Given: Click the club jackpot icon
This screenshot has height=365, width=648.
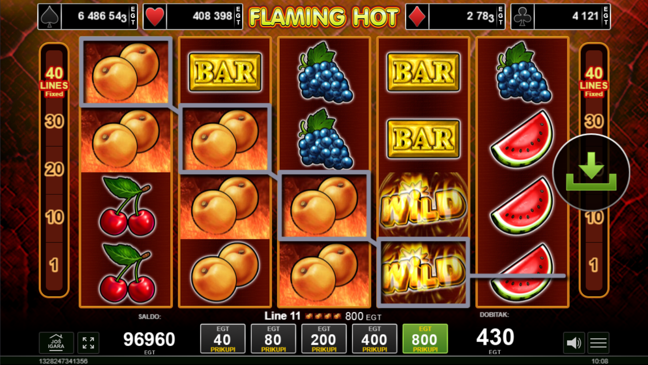Looking at the screenshot, I should tap(522, 16).
